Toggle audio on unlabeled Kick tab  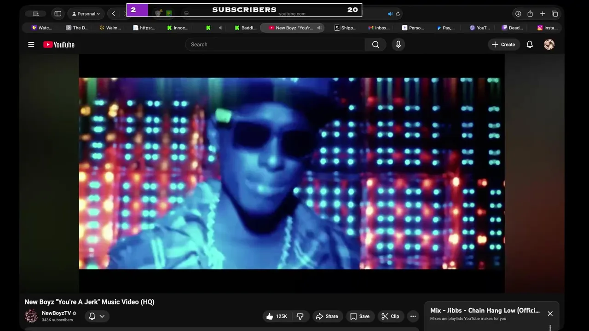220,28
